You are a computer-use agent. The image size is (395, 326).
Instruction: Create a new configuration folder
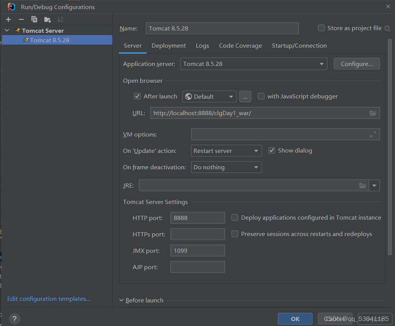tap(47, 19)
